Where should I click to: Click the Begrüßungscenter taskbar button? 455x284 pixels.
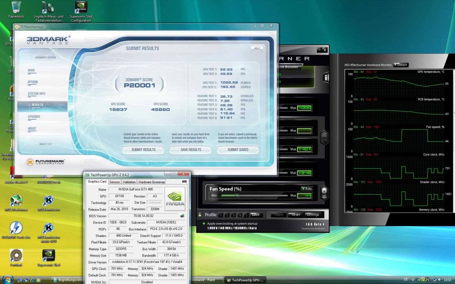pos(67,280)
